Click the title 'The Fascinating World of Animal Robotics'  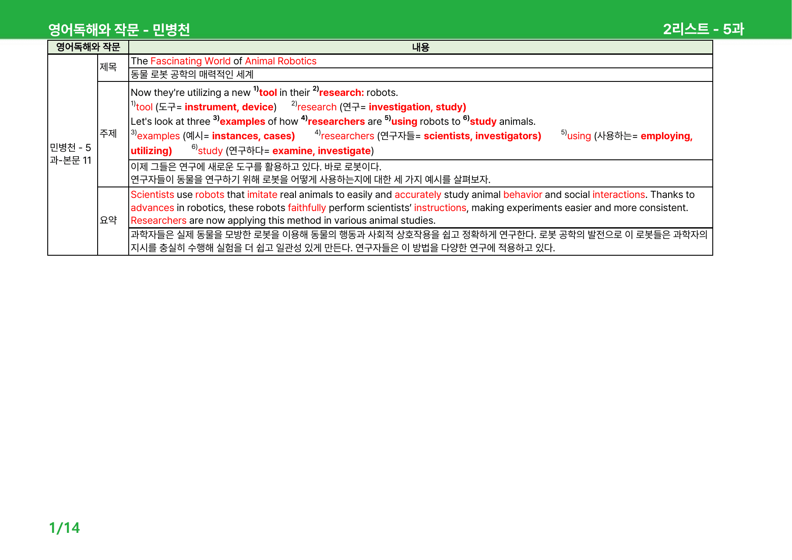(x=224, y=61)
